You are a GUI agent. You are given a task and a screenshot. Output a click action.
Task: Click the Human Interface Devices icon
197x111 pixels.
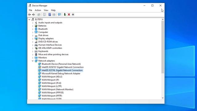[36, 45]
